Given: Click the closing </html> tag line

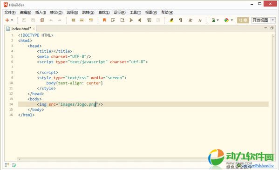Looking at the screenshot, I should click(x=26, y=115).
